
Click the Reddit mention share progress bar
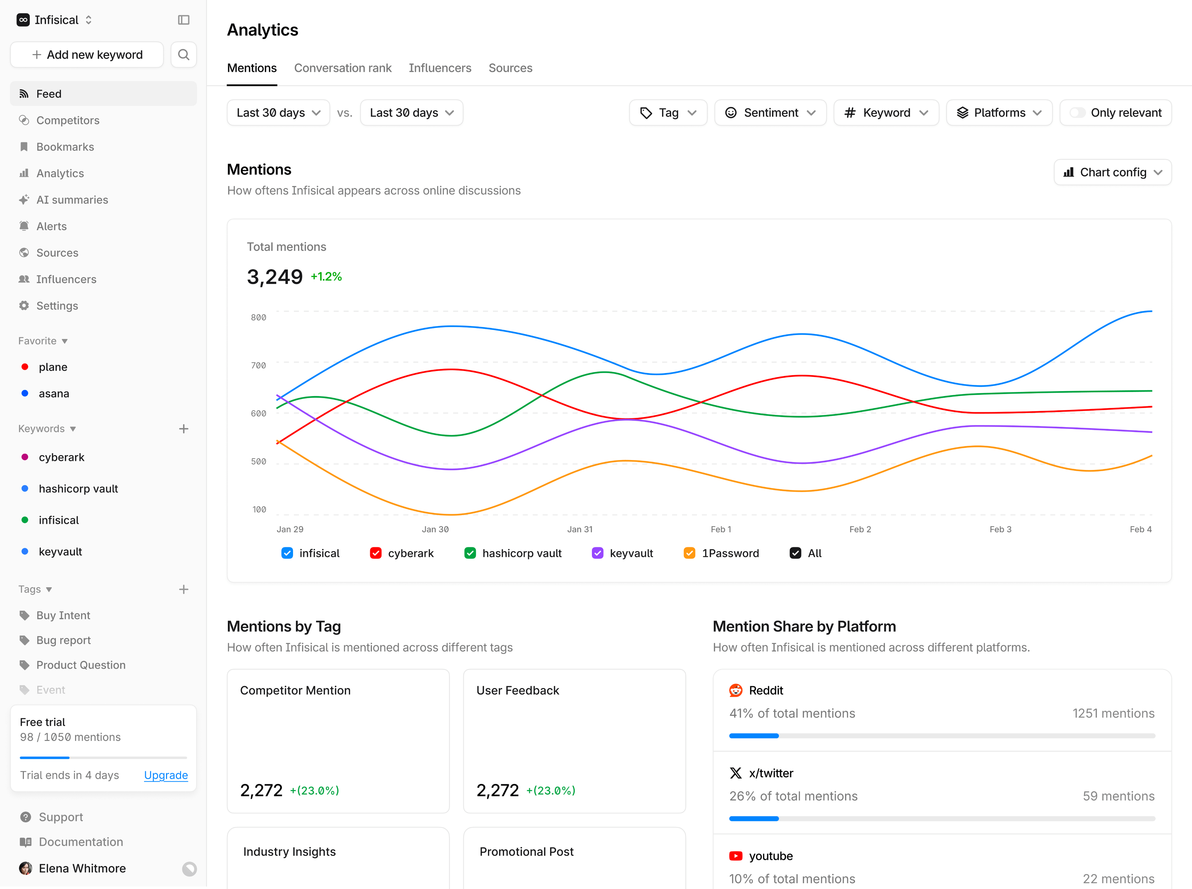point(941,736)
